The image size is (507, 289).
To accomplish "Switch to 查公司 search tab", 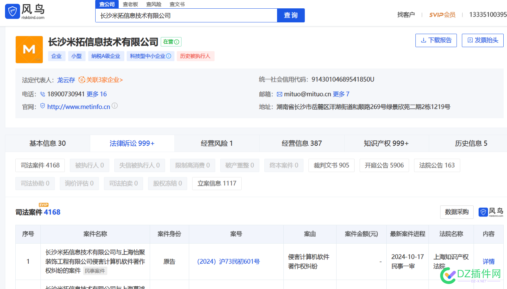I will coord(107,4).
